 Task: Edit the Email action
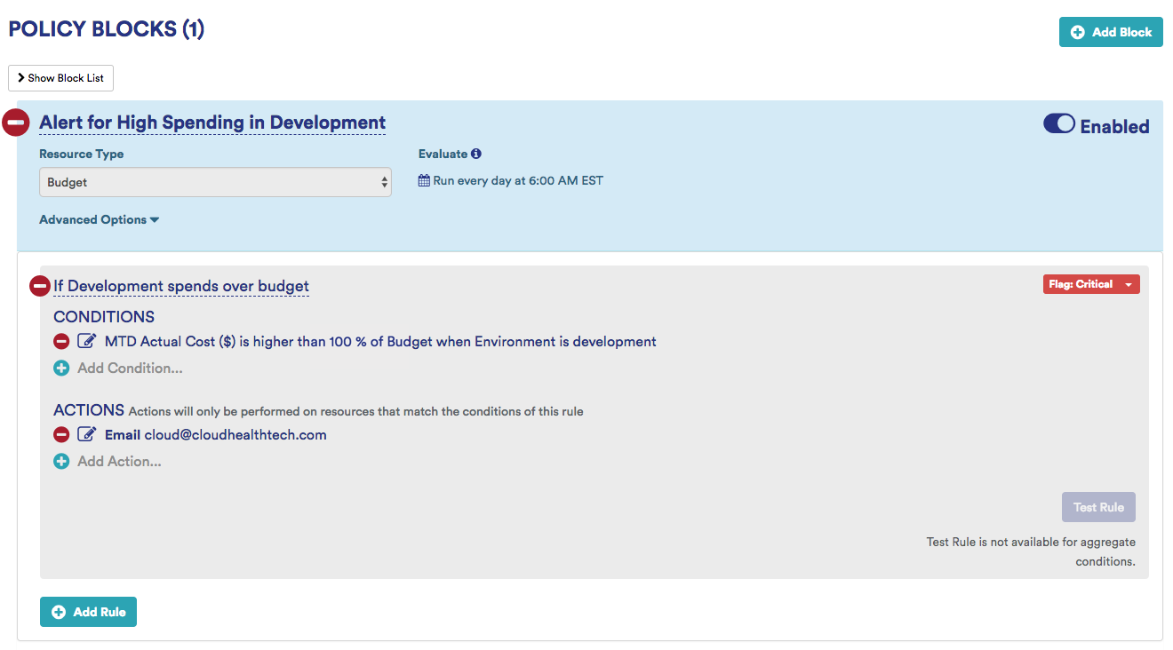[x=86, y=435]
